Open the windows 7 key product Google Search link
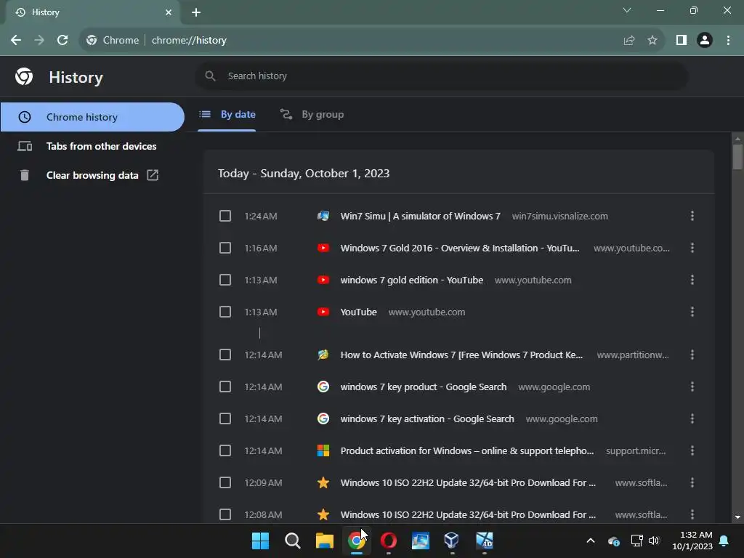The height and width of the screenshot is (558, 744). coord(424,387)
